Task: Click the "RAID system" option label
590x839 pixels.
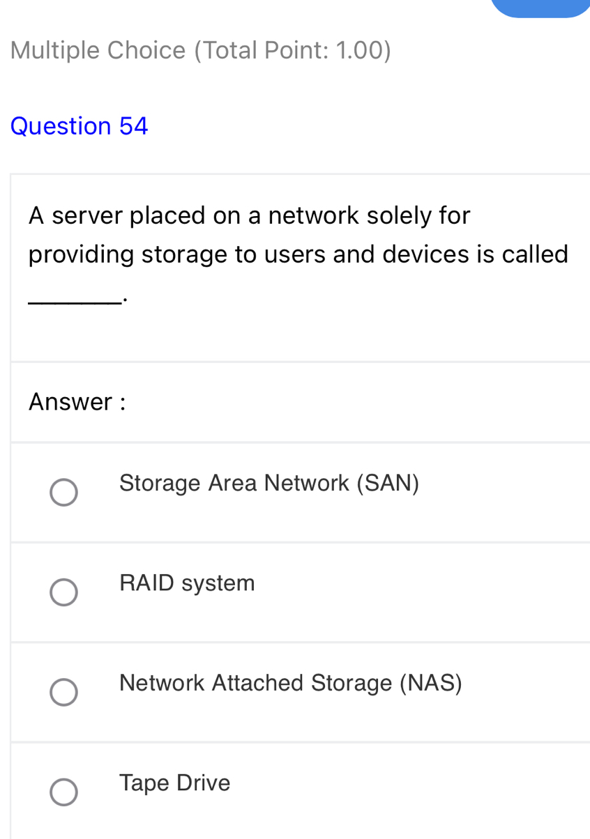Action: (x=187, y=583)
